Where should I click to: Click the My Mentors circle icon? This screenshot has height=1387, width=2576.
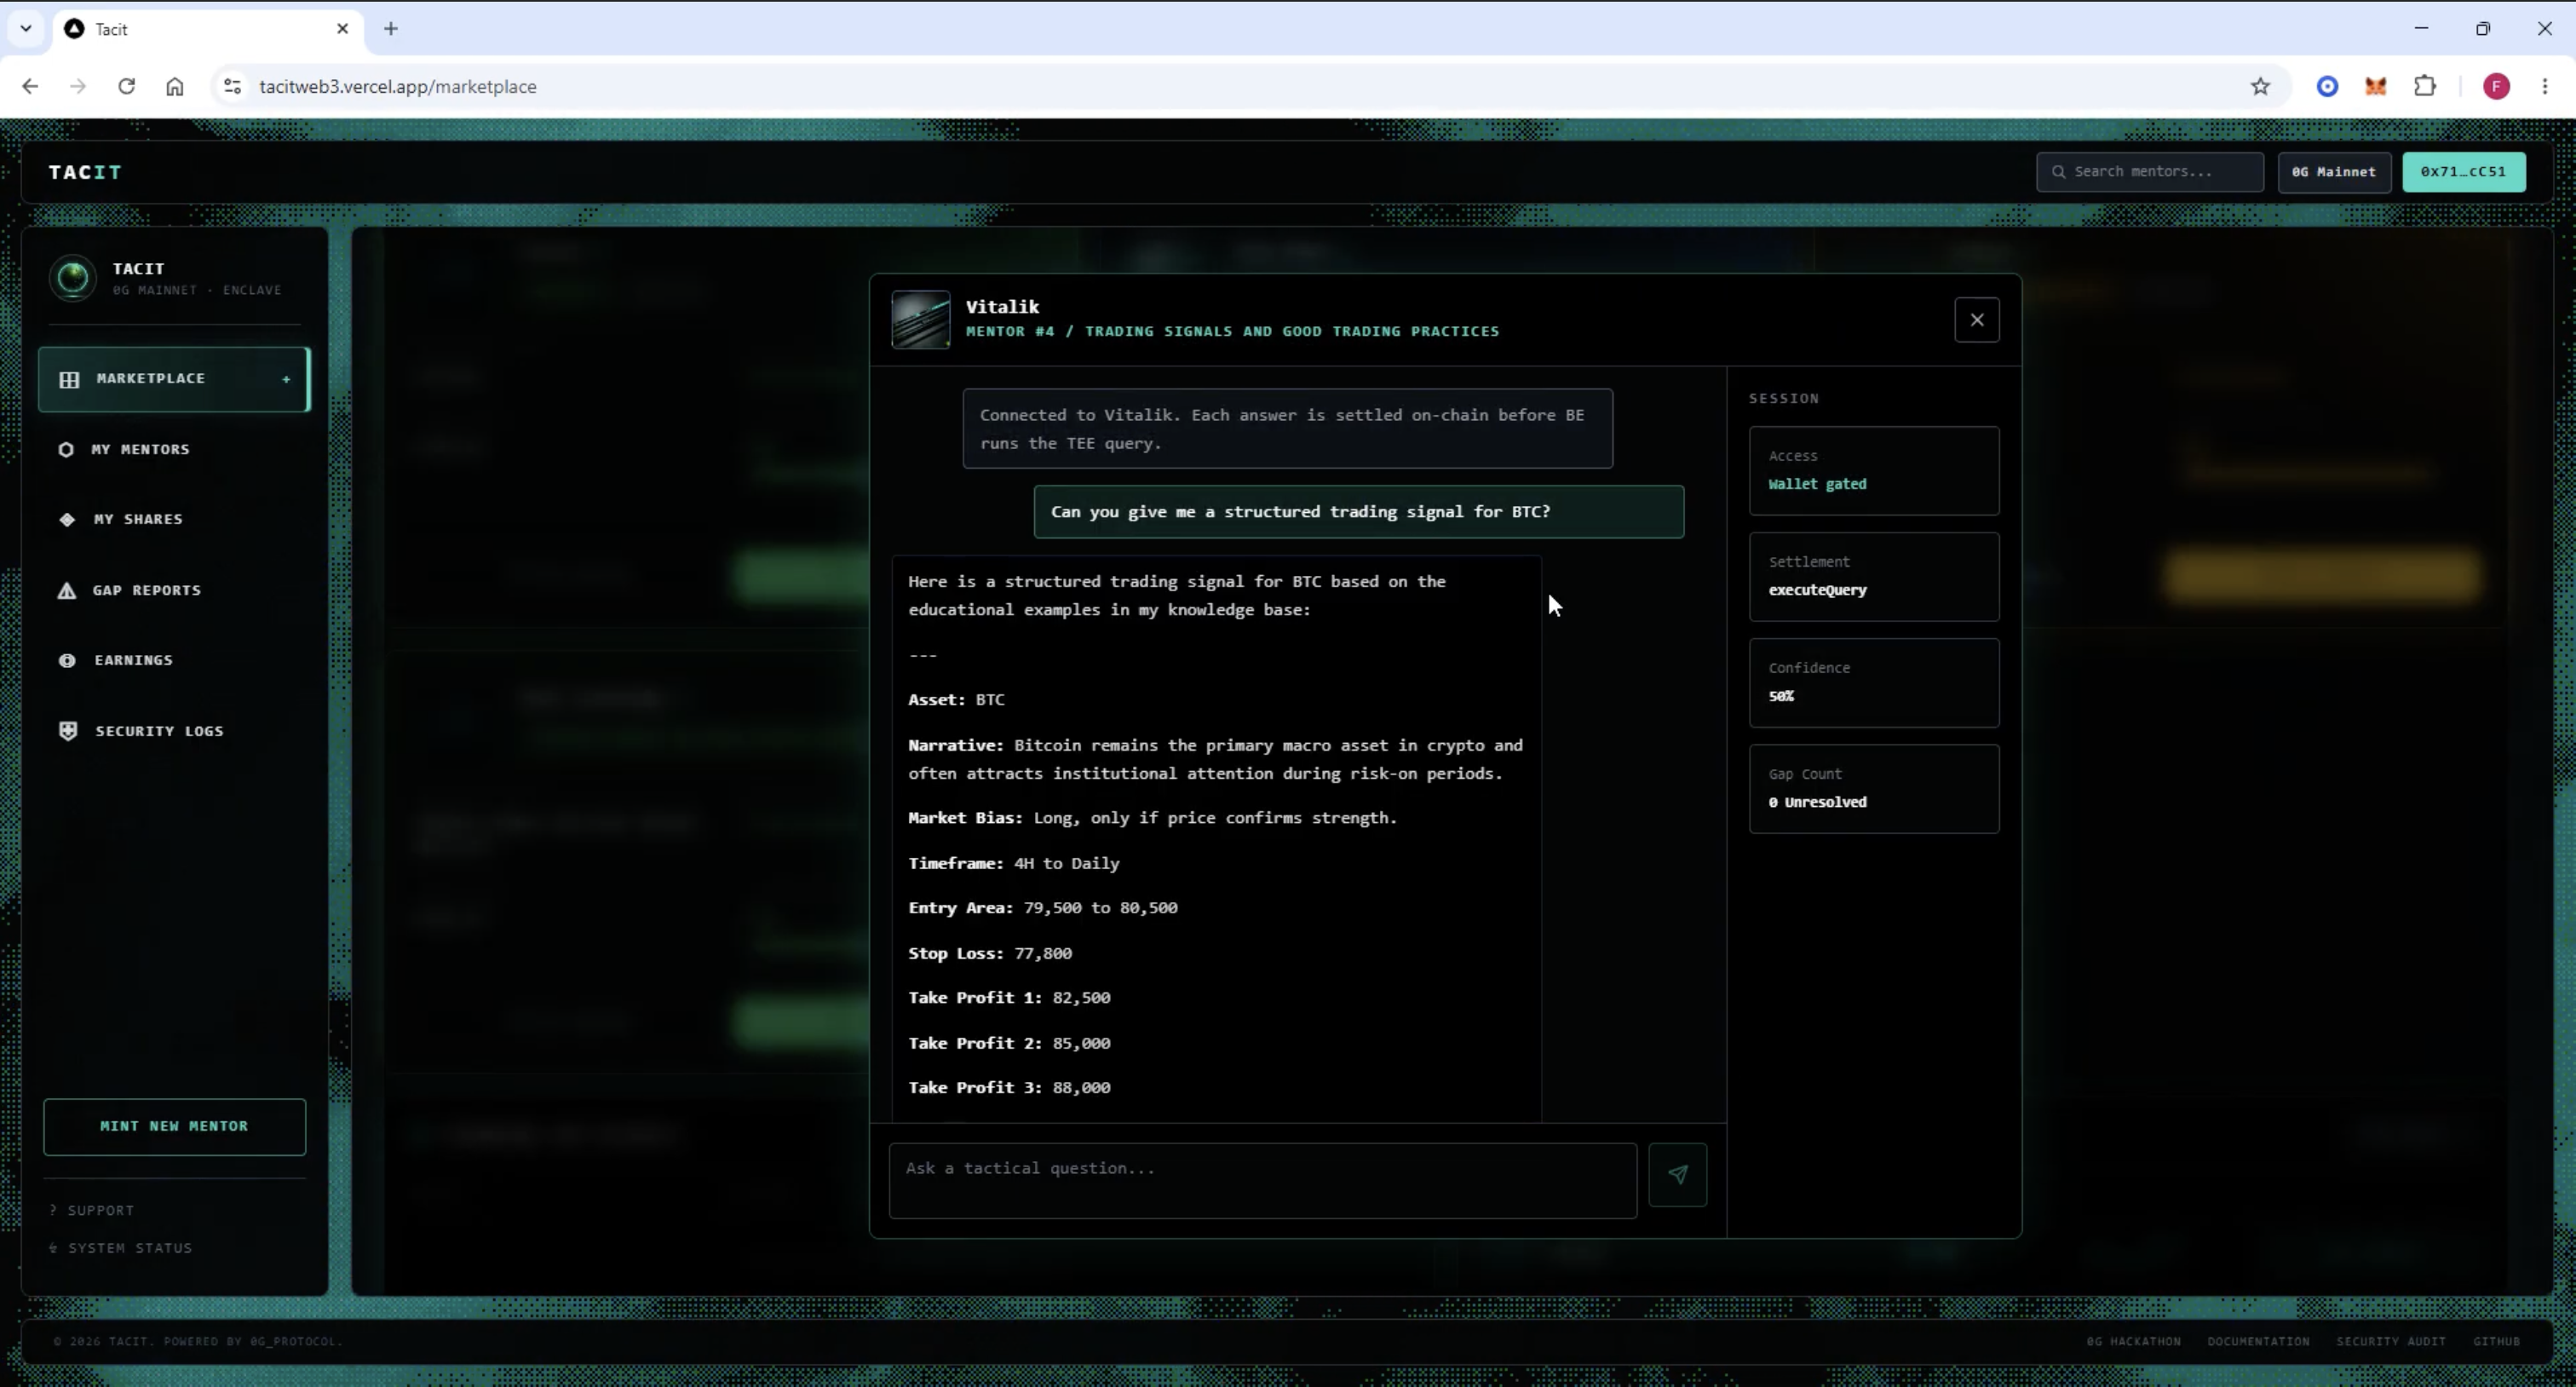pos(66,450)
